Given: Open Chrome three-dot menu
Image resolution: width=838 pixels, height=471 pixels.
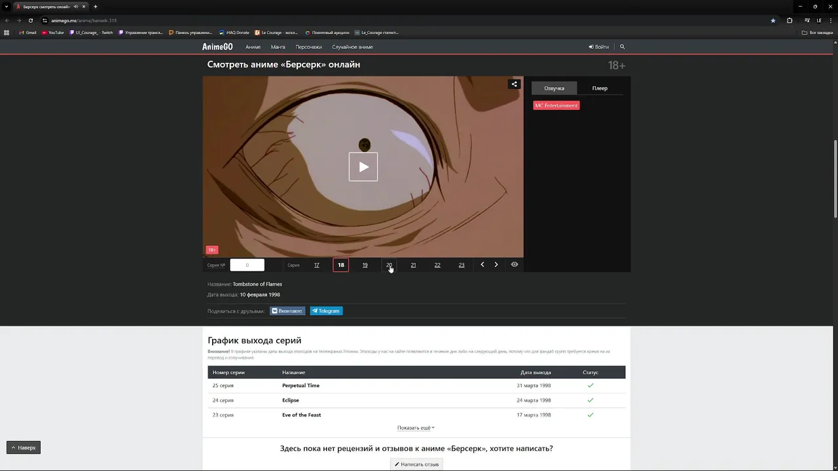Looking at the screenshot, I should tap(829, 20).
